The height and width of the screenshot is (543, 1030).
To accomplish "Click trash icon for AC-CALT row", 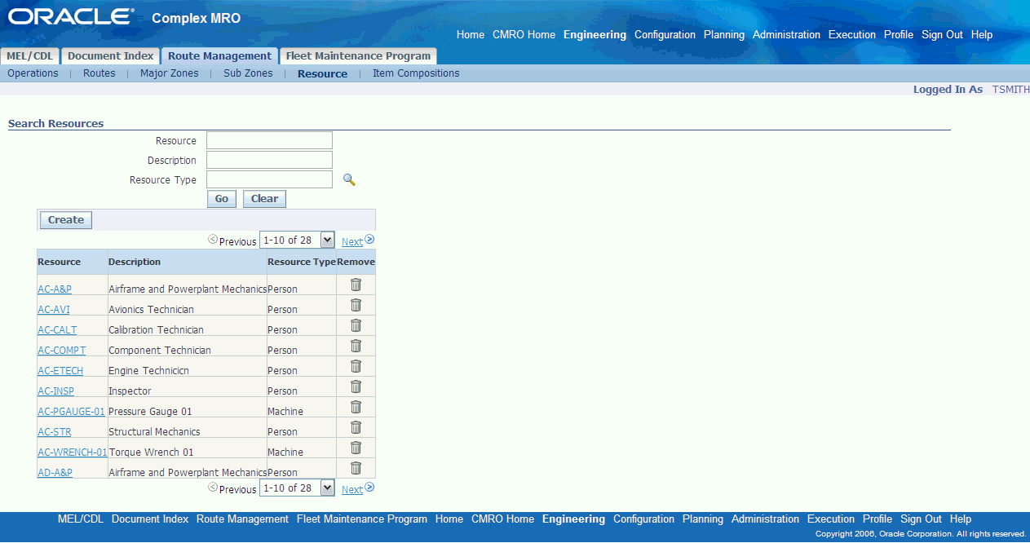I will click(356, 325).
